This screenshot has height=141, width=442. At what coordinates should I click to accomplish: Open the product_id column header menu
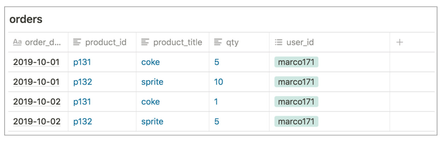[x=102, y=42]
